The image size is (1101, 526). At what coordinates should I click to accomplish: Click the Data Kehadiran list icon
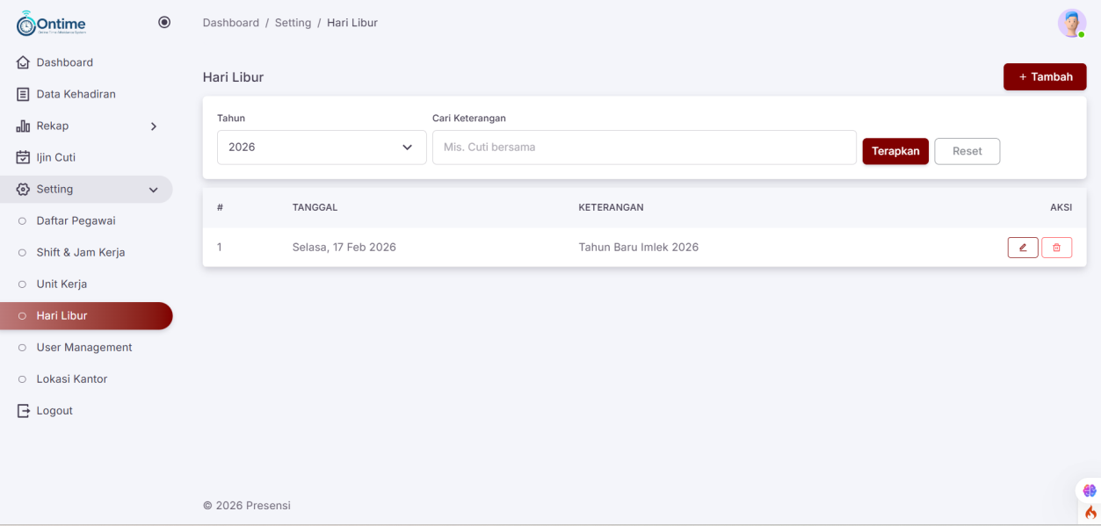pyautogui.click(x=24, y=95)
